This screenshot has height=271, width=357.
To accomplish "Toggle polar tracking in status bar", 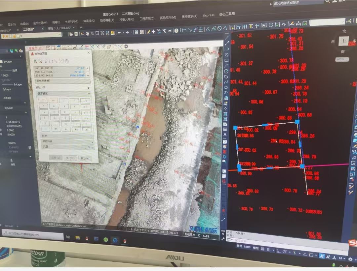I will tap(285, 252).
